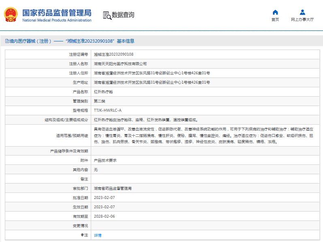Go to 首页 home icon
This screenshot has width=323, height=242.
[275, 12]
